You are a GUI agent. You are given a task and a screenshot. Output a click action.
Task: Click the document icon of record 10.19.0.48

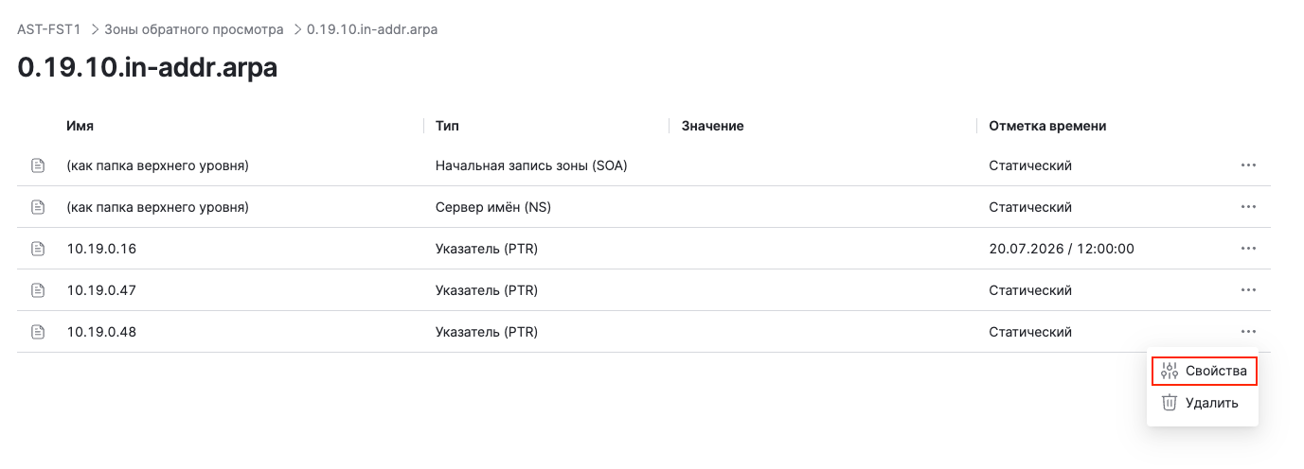pos(39,332)
